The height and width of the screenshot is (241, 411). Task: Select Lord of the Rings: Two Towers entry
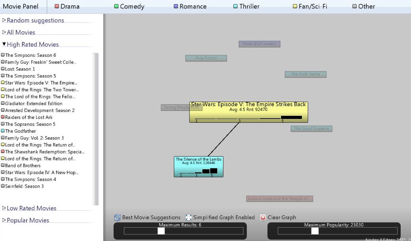click(40, 90)
